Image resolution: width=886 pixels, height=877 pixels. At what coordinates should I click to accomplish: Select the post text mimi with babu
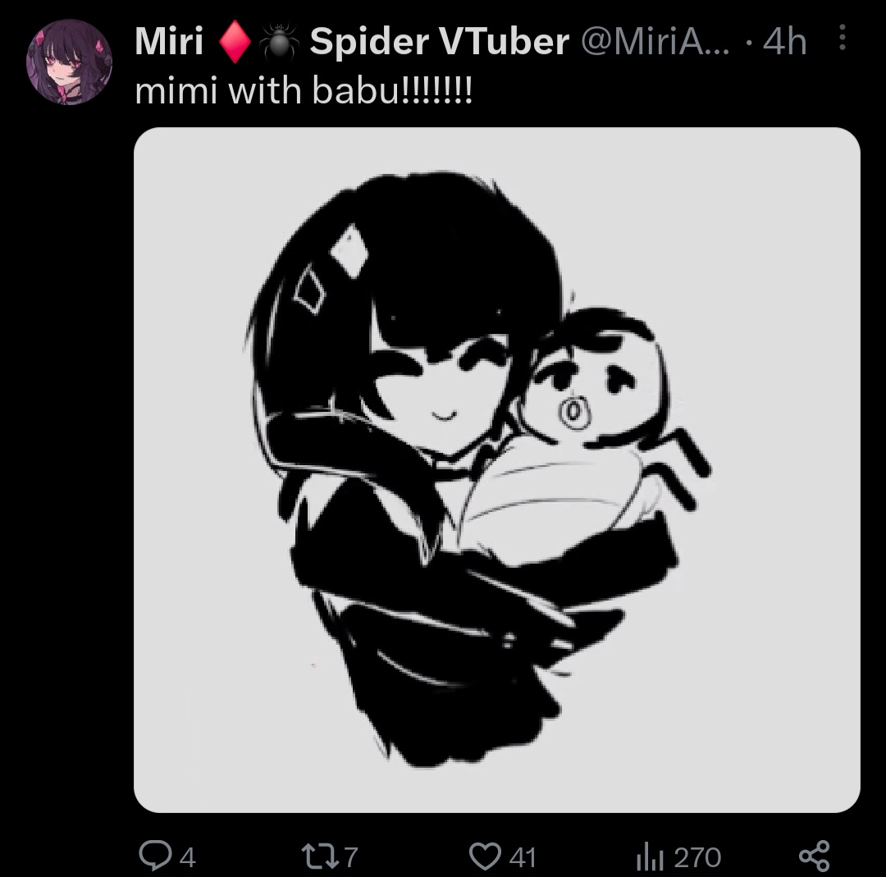pyautogui.click(x=304, y=91)
